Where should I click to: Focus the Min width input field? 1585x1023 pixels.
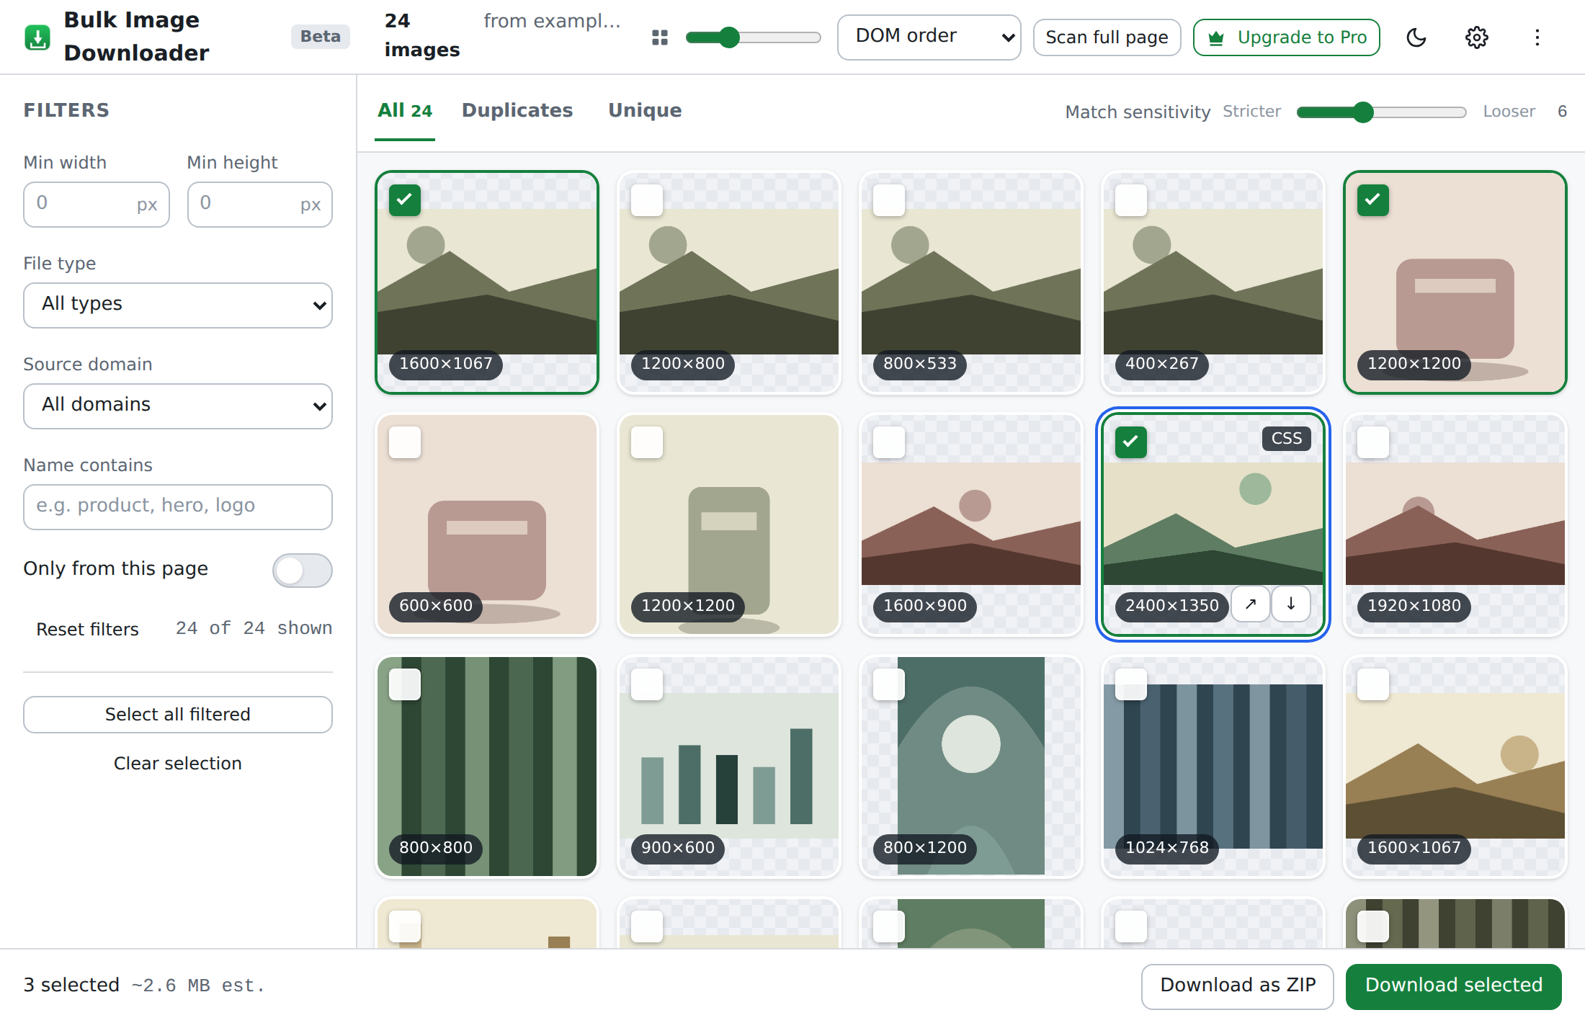(97, 205)
